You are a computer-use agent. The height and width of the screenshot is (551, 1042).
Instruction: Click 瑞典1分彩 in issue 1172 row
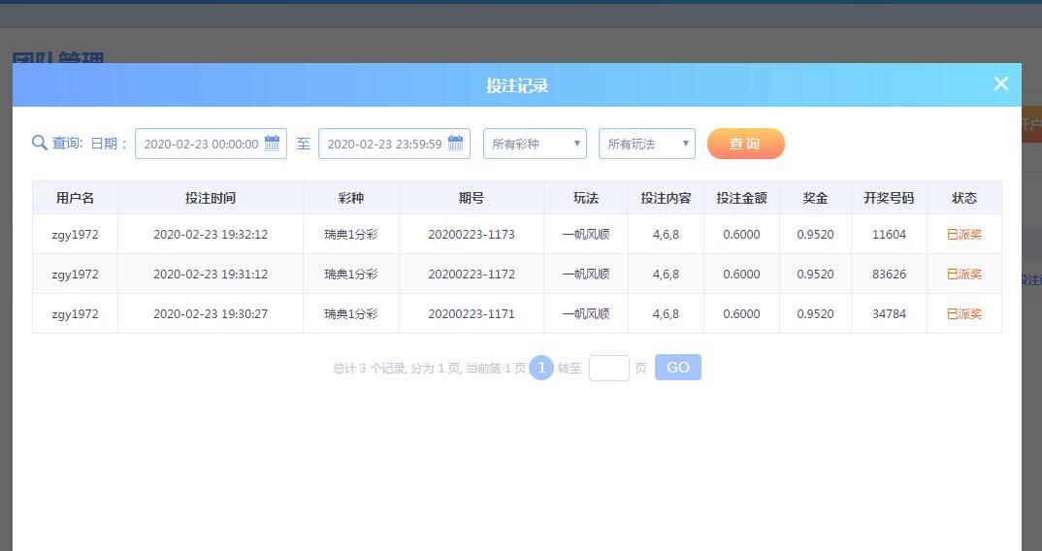(351, 274)
